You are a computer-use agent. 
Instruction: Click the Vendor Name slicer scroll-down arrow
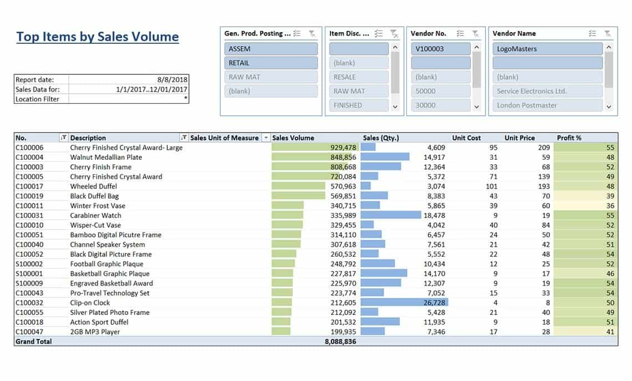(x=609, y=107)
